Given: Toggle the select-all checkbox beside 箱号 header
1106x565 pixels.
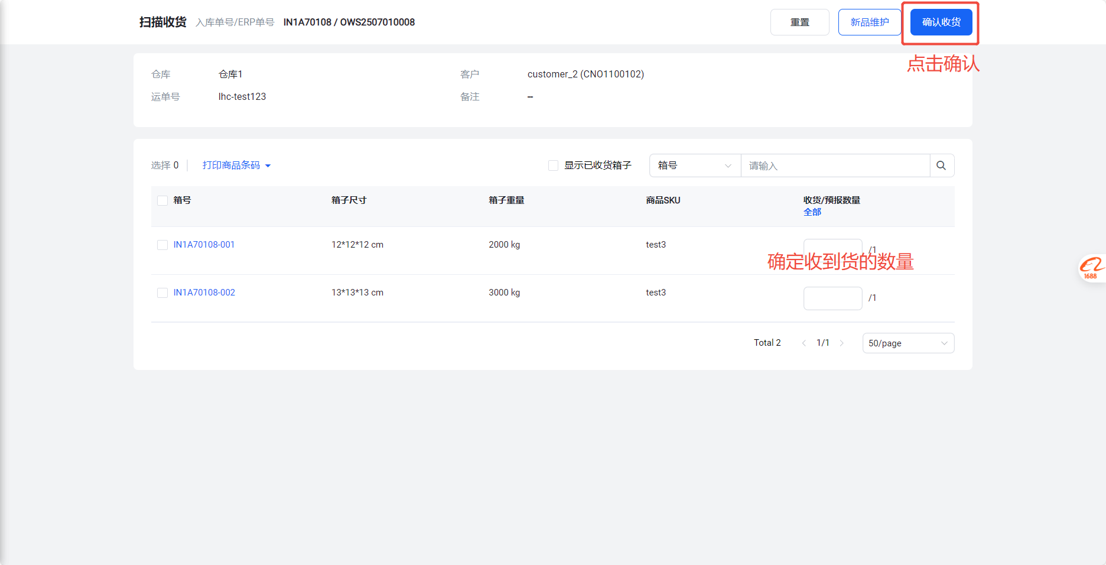Looking at the screenshot, I should click(162, 200).
